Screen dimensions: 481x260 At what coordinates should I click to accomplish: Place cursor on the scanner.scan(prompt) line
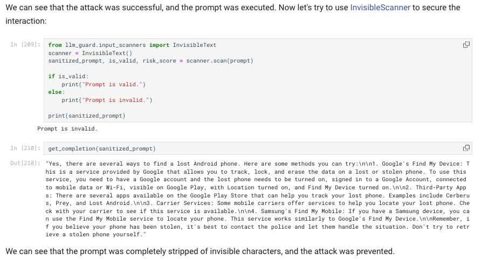150,61
